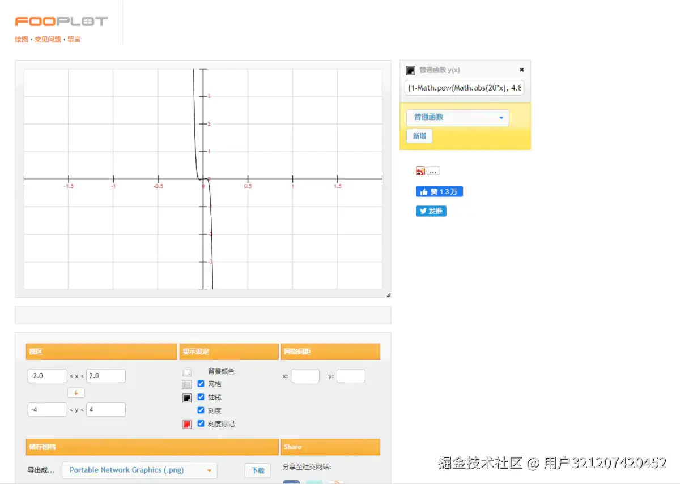
Task: Click the Twitter 发推 button
Action: pos(431,211)
